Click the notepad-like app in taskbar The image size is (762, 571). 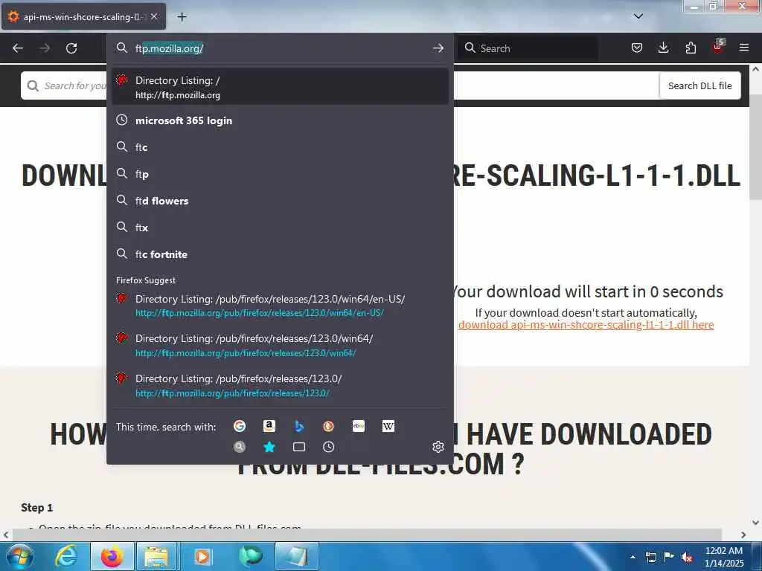tap(296, 556)
